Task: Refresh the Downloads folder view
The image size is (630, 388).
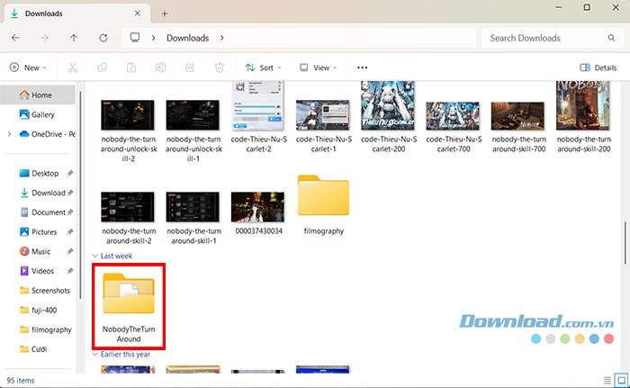Action: [103, 38]
